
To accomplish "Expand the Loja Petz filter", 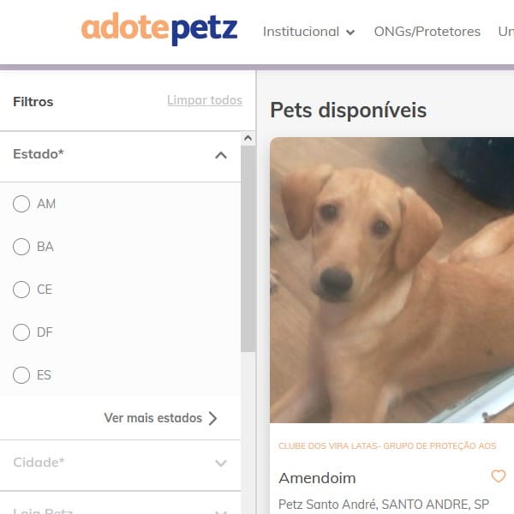I will click(x=221, y=511).
